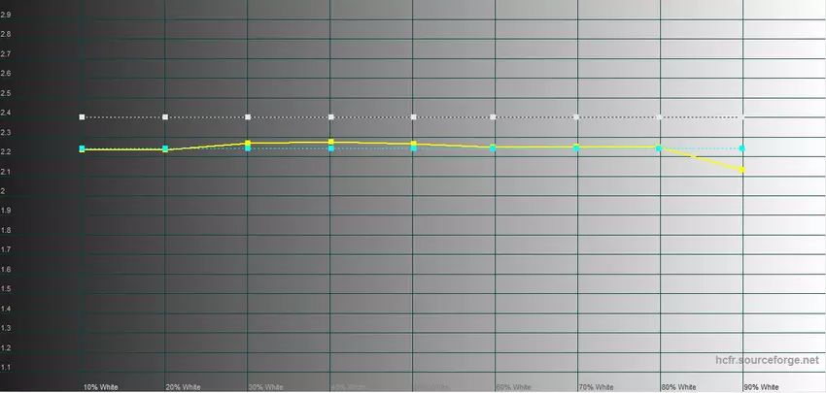Click the "10% White" x-axis label
This screenshot has height=393, width=826.
[100, 386]
